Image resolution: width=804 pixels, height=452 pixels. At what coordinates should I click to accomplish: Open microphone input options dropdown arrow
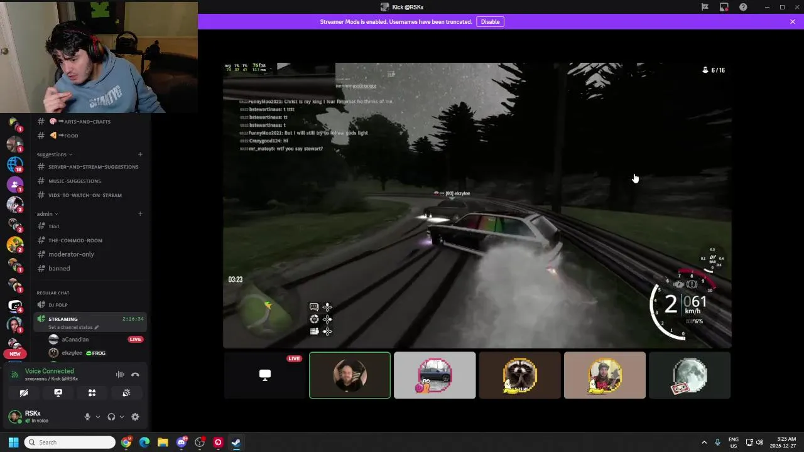(x=97, y=417)
